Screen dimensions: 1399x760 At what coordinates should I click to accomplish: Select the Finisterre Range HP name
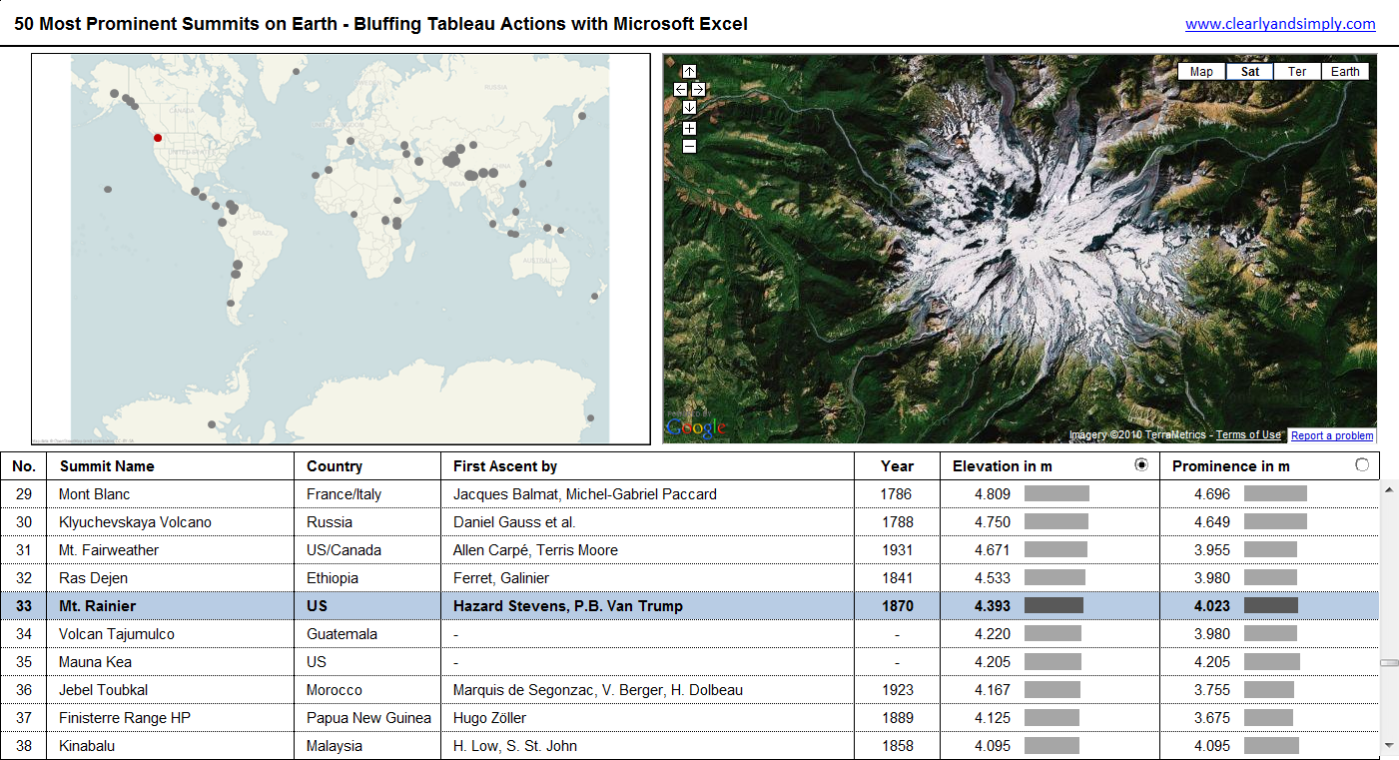pos(125,718)
